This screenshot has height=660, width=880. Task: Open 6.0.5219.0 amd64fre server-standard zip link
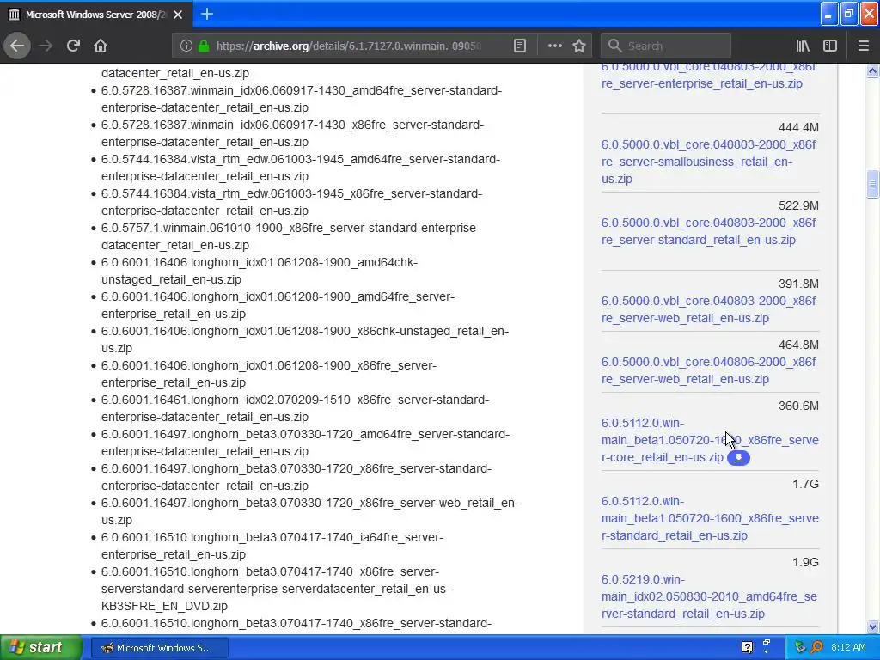point(709,596)
